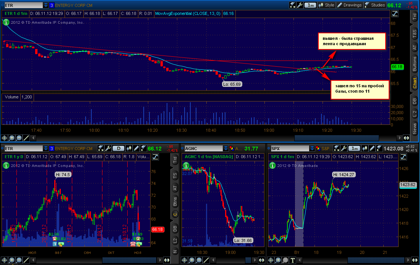Image resolution: width=420 pixels, height=265 pixels.
Task: Open the Trd side tab on top chart
Action: click(414, 16)
